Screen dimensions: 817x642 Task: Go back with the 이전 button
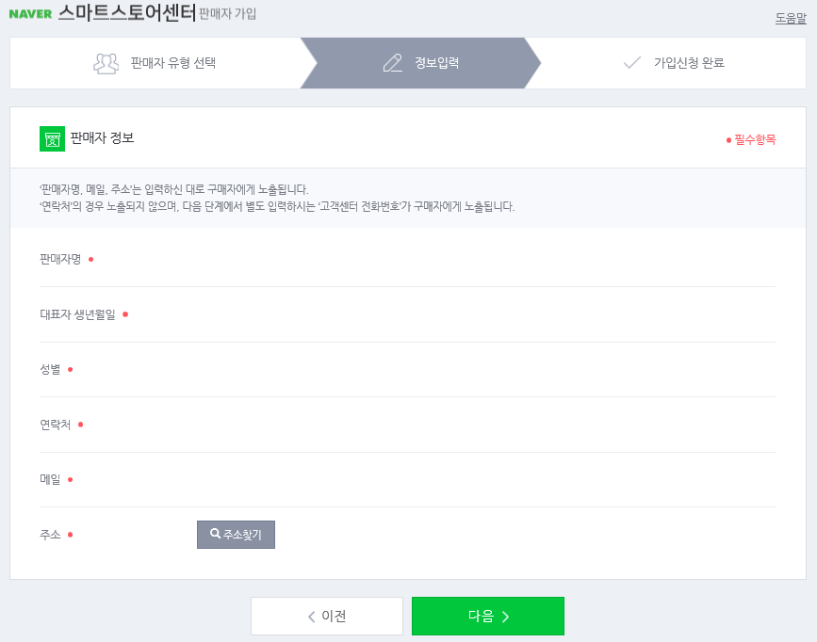click(x=327, y=616)
